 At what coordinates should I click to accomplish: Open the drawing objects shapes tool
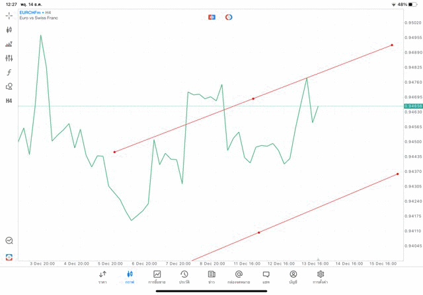point(9,86)
